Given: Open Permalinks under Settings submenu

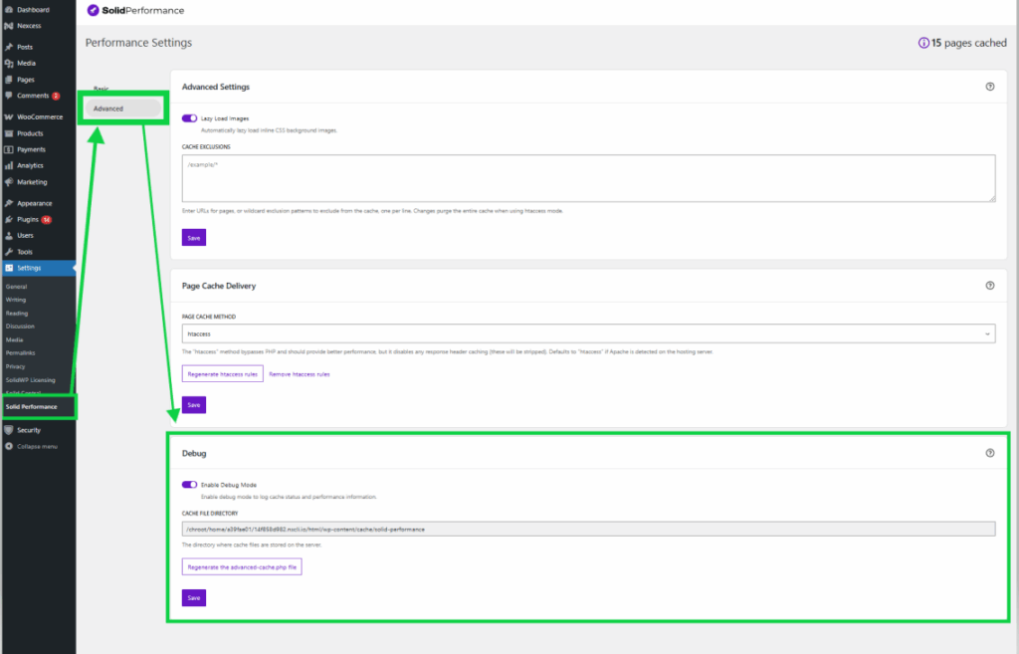Looking at the screenshot, I should coord(21,352).
